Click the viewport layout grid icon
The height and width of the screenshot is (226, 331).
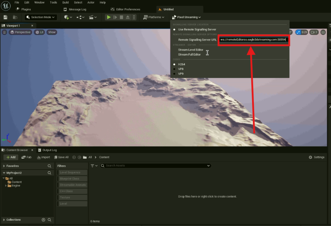click(323, 32)
